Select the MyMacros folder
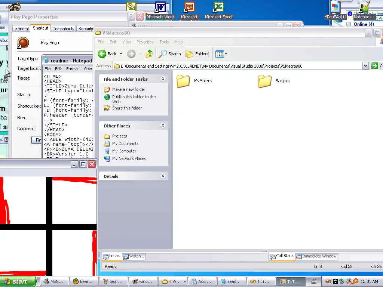The image size is (383, 287). 194,81
